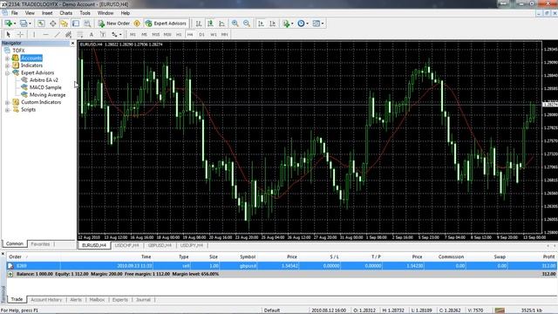
Task: Select the Scripts tree item
Action: click(28, 110)
